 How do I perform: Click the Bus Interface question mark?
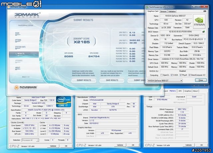coord(205,39)
